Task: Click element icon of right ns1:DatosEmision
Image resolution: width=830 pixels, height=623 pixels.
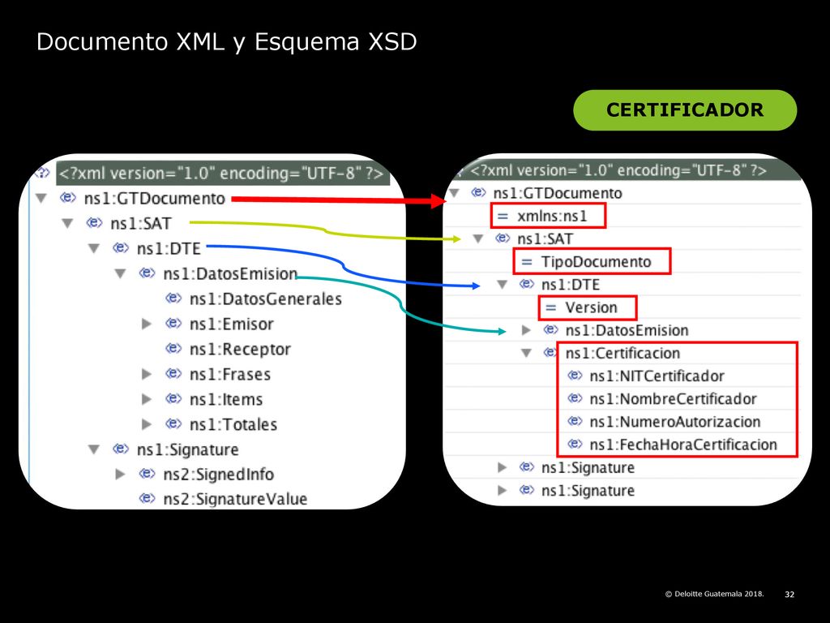Action: pos(551,329)
